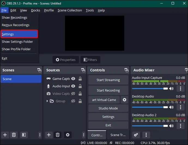This screenshot has width=188, height=145.
Task: Open scene filters icon in Scenes dock
Action: tap(24, 135)
